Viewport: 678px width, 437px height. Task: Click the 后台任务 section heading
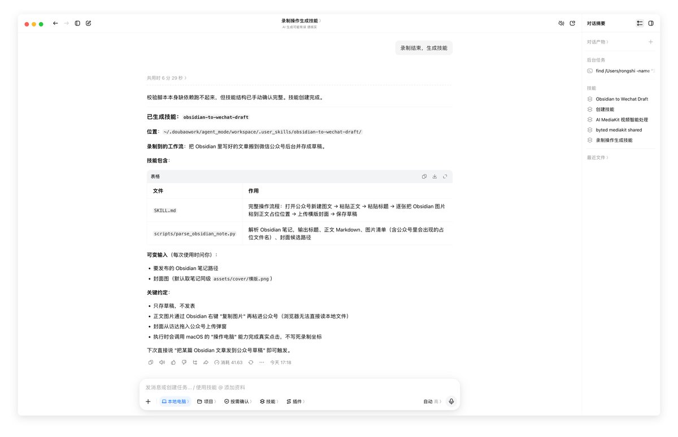(596, 60)
